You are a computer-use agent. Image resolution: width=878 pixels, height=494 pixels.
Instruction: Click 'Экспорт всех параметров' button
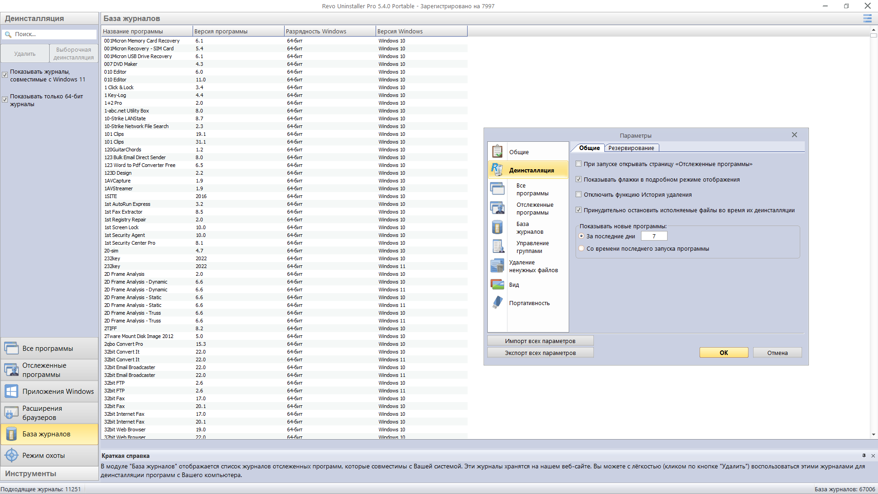[x=540, y=352]
